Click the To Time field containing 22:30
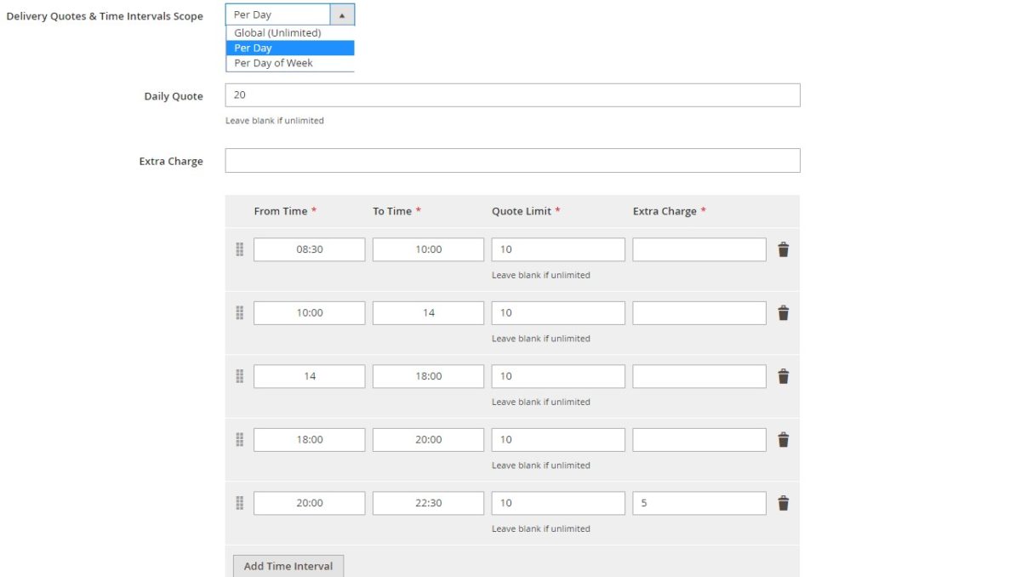 (x=427, y=502)
